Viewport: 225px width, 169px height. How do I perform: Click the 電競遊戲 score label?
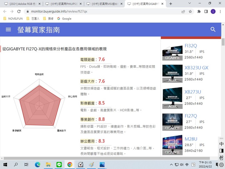coord(87,60)
